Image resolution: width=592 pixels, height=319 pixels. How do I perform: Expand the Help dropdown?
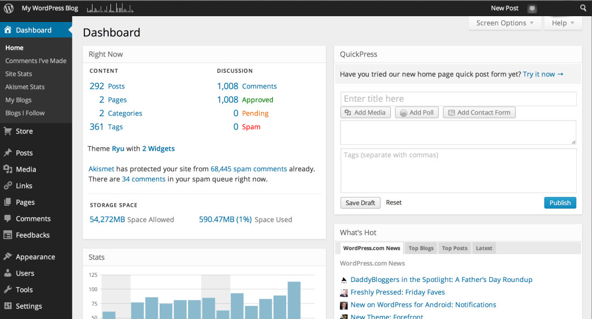pyautogui.click(x=563, y=23)
